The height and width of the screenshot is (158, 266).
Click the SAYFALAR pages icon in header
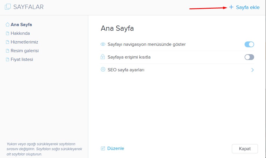point(8,7)
